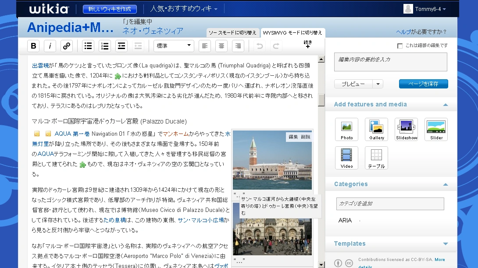The image size is (478, 268).
Task: Open the preview dropdown arrow
Action: [378, 84]
